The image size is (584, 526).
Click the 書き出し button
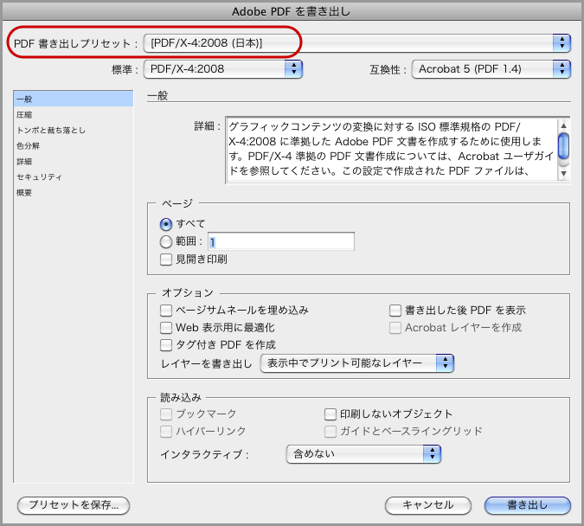pyautogui.click(x=528, y=505)
